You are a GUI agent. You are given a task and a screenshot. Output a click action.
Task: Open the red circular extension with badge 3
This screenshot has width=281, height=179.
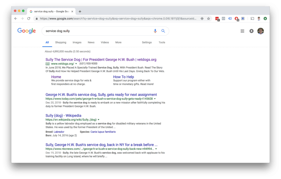236,19
